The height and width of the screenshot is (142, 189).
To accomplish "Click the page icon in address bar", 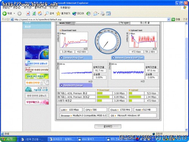I will [x=12, y=19].
